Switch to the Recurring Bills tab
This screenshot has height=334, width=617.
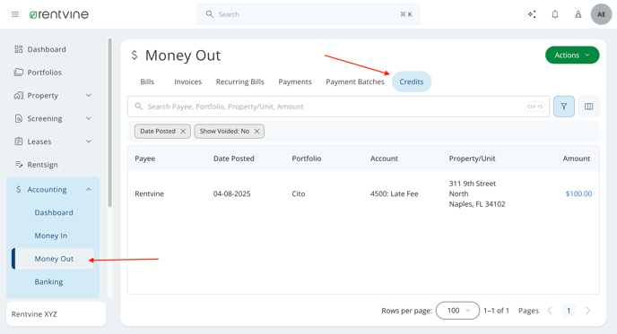pyautogui.click(x=240, y=81)
